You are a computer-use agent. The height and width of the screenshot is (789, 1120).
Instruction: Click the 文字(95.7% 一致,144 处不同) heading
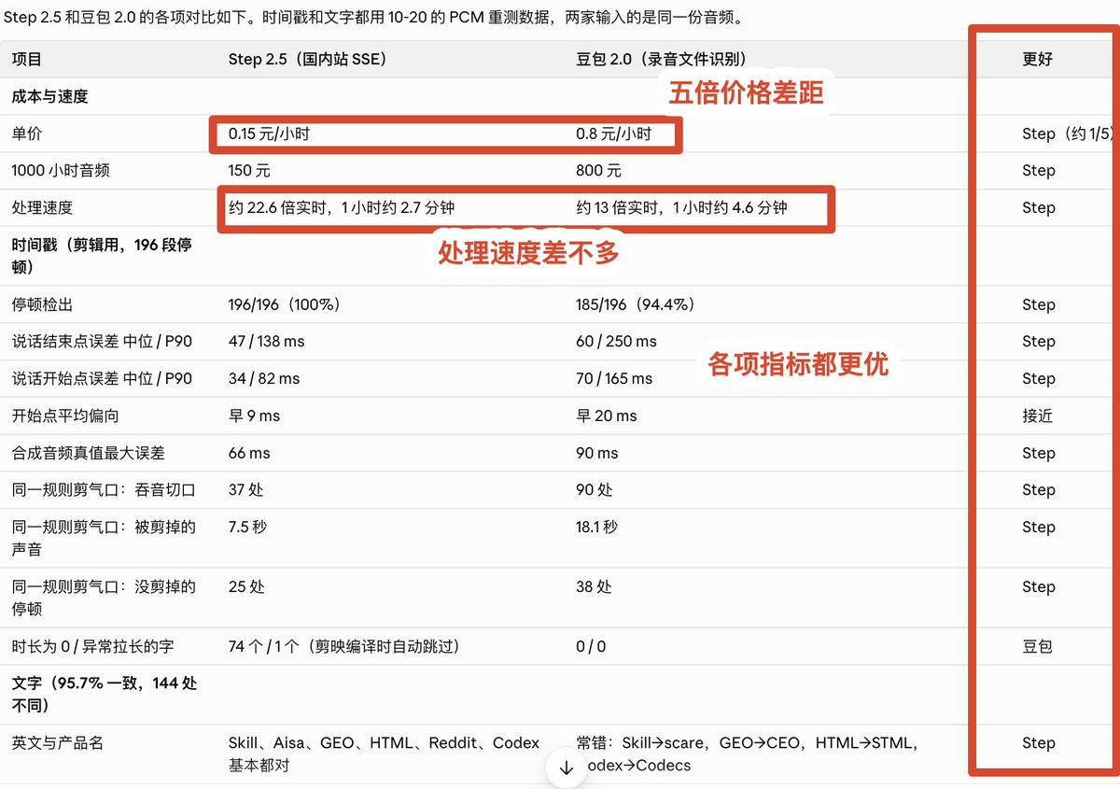point(104,695)
